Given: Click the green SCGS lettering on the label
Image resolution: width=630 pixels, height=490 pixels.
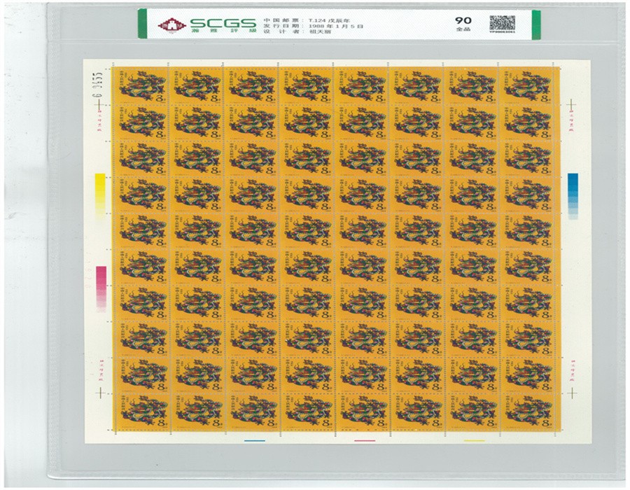Looking at the screenshot, I should (x=218, y=22).
